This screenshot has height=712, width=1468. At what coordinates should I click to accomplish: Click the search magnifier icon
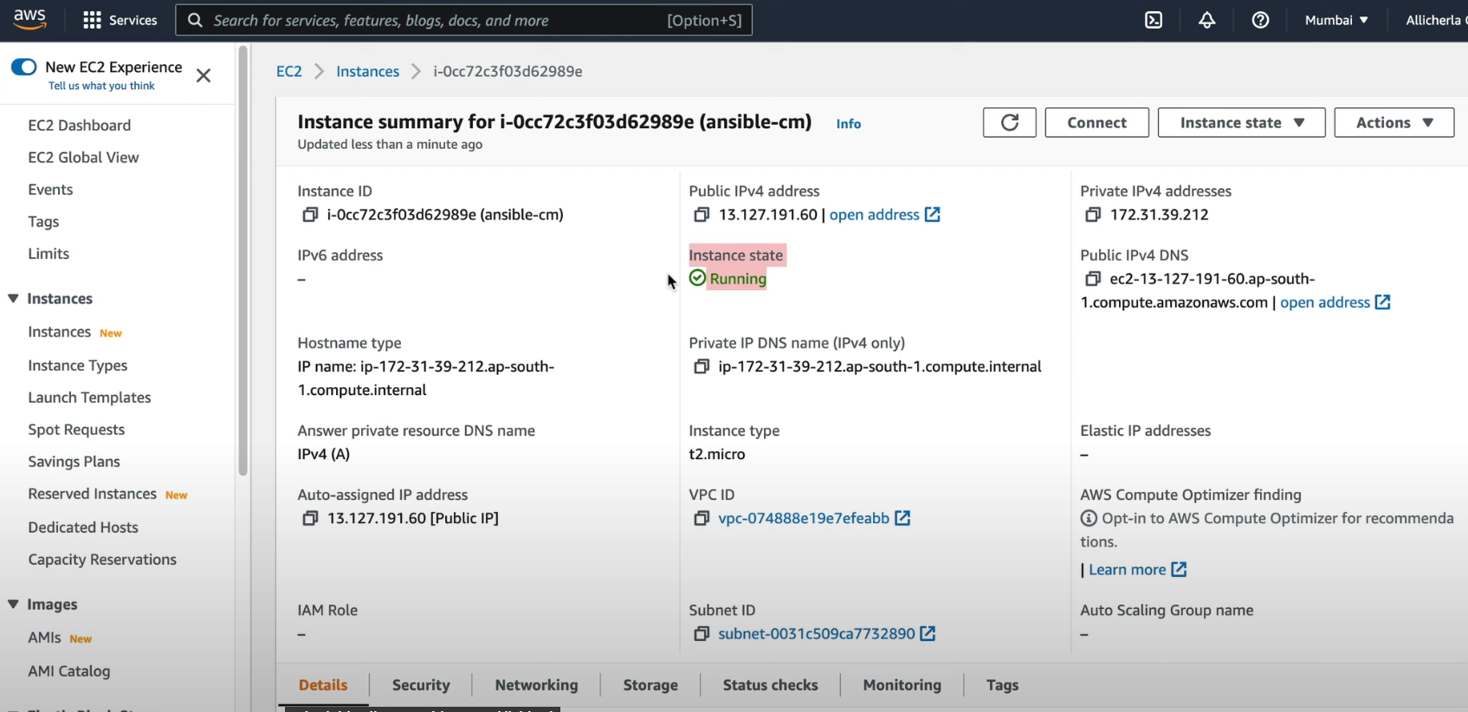(196, 20)
